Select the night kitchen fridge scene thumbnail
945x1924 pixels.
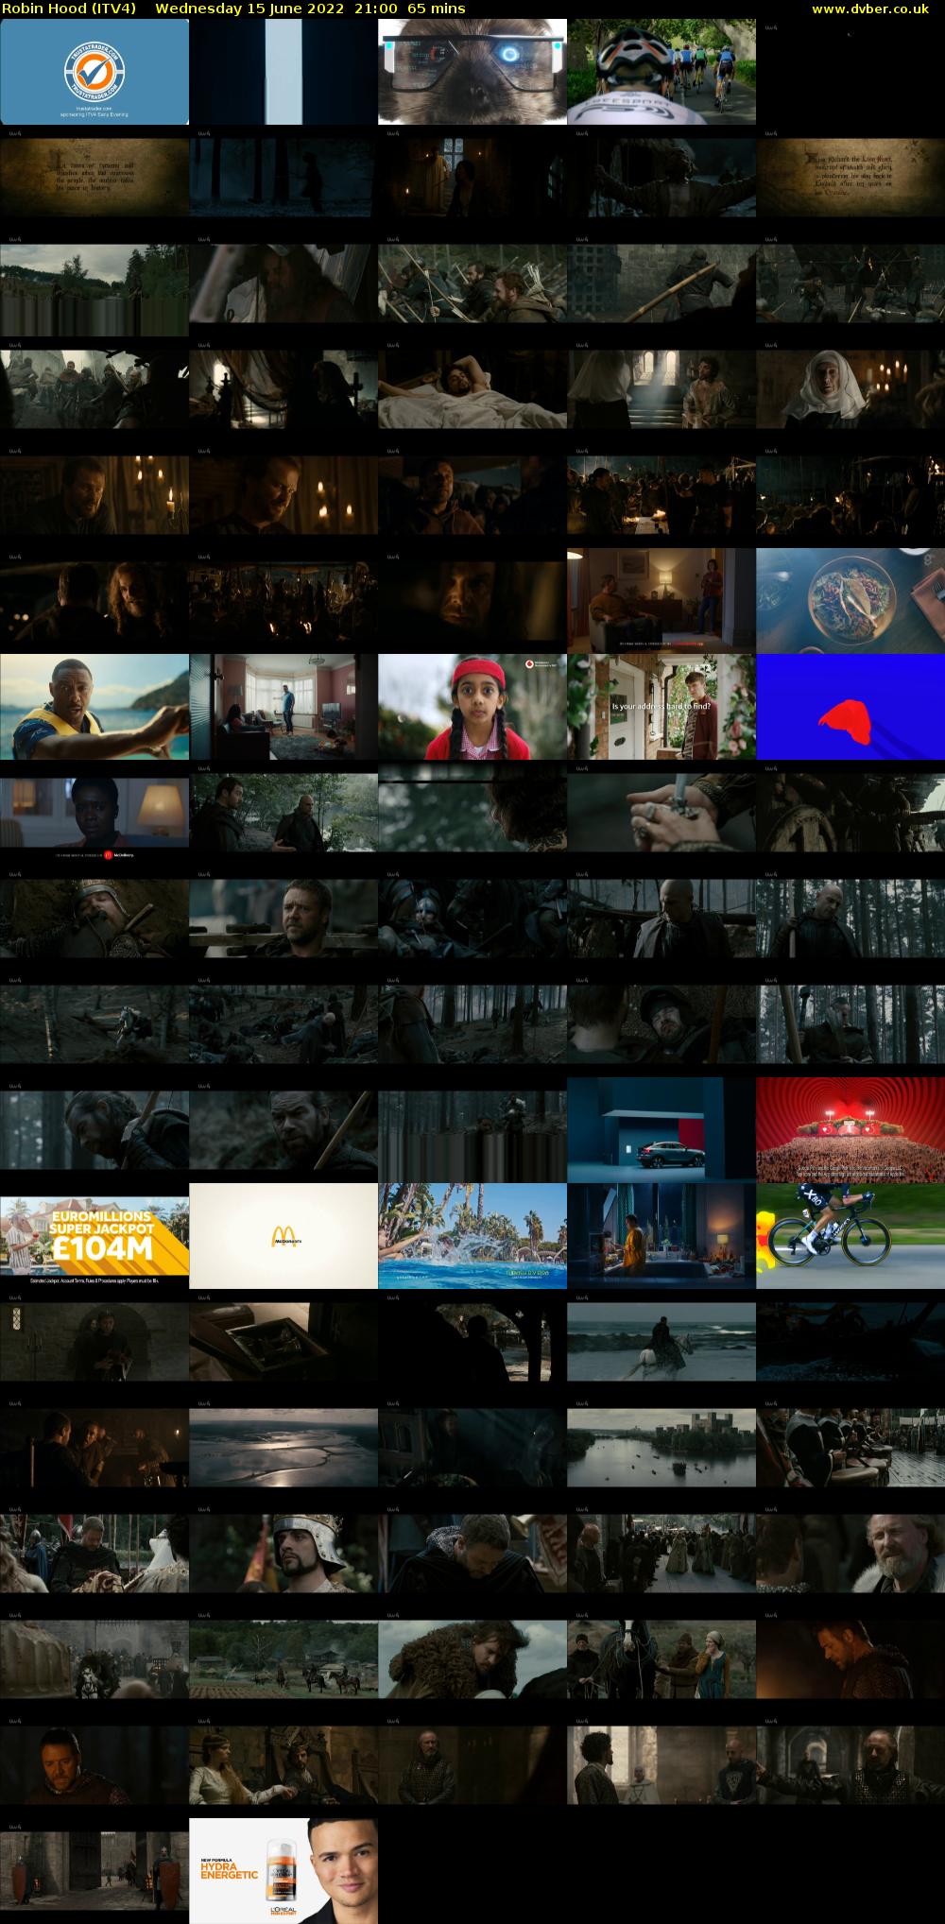tap(661, 1236)
